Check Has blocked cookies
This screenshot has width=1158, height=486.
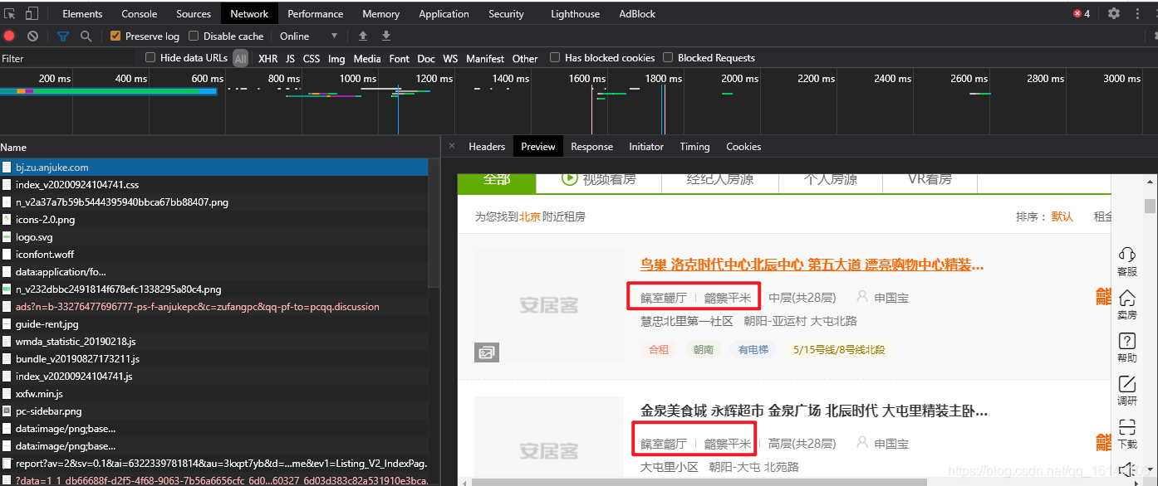click(x=555, y=58)
